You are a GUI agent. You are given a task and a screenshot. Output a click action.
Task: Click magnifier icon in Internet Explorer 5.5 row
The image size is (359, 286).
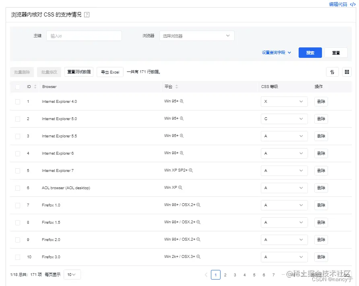tap(182, 136)
